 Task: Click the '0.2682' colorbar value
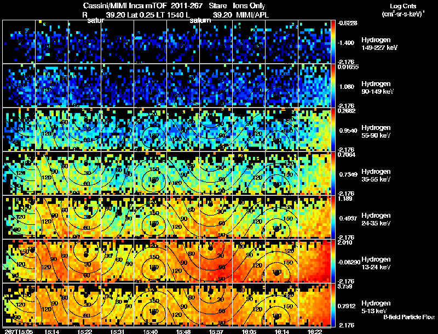pos(347,110)
